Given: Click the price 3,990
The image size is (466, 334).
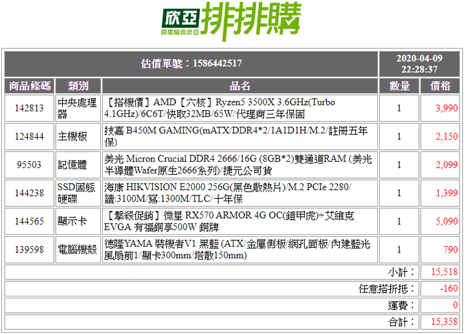Looking at the screenshot, I should point(447,108).
